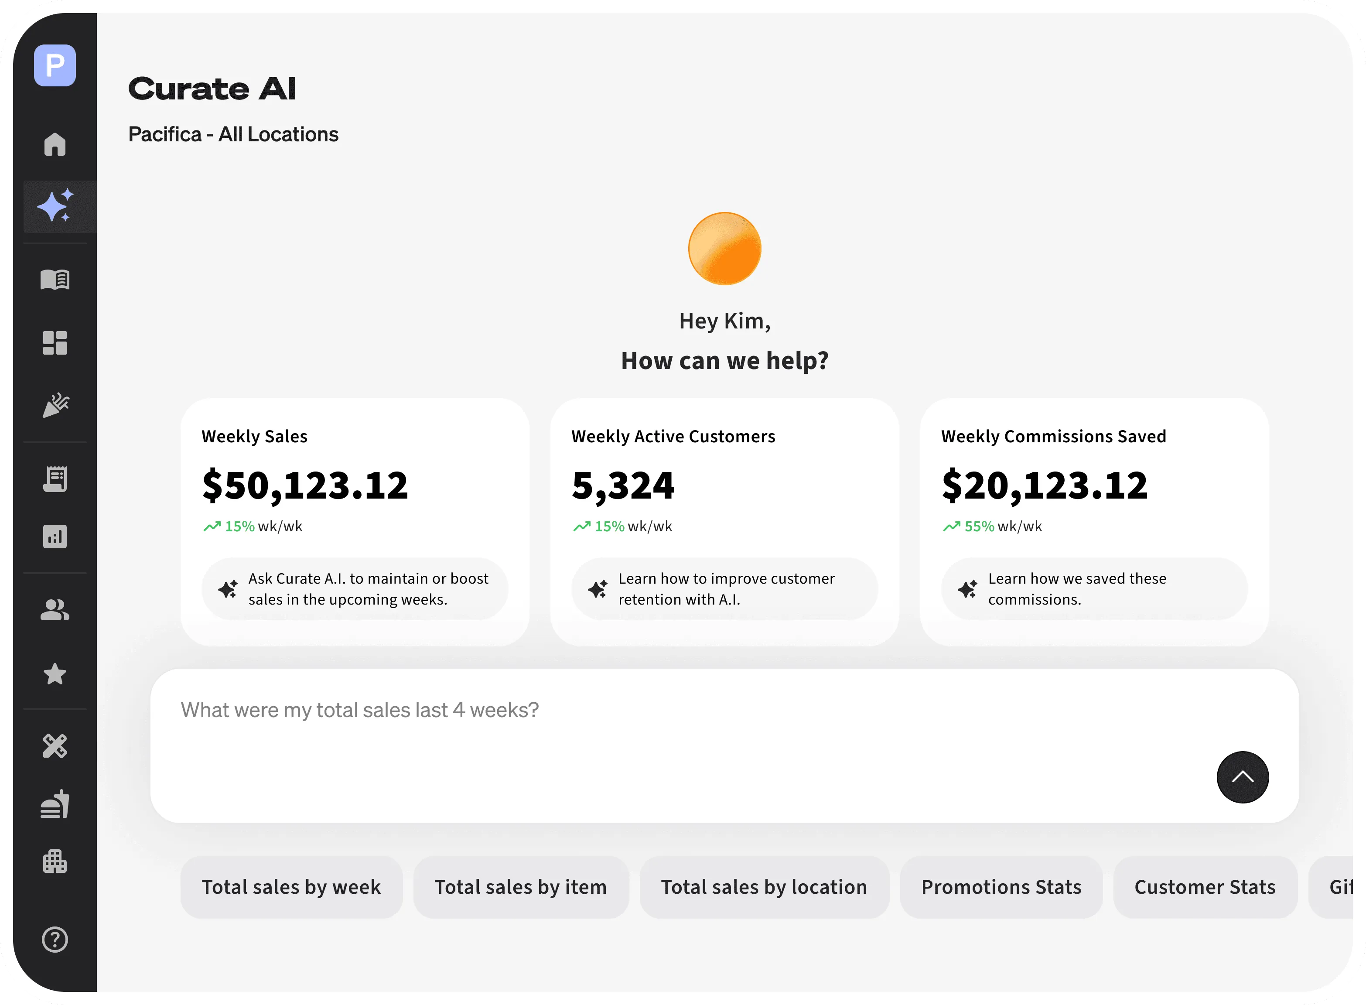Select the Promotions Stats chip

1001,887
